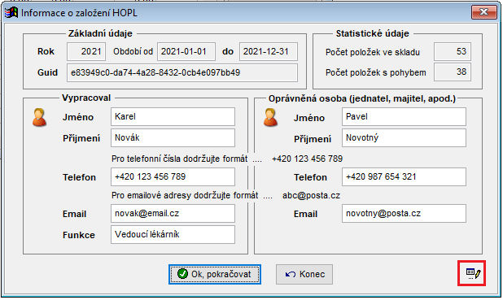This screenshot has height=300, width=503.
Task: Click the Telefon field +420 123 456 789
Action: [x=173, y=177]
